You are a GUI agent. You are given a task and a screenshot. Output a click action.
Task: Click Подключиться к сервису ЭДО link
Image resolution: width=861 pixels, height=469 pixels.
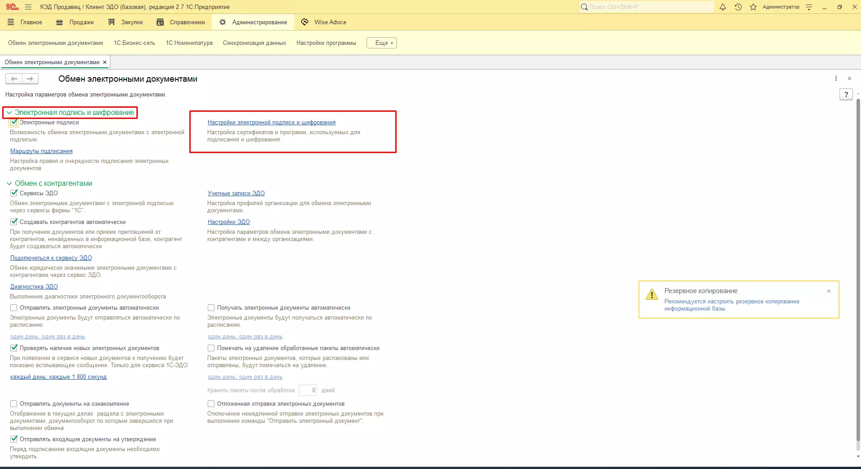[x=51, y=258]
